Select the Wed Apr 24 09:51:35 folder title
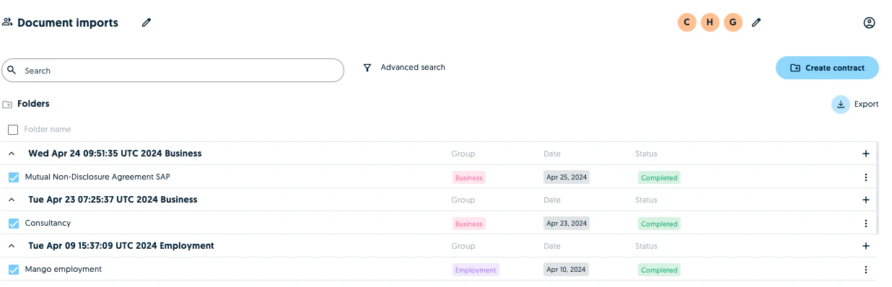Screen dimensions: 892x287 click(x=115, y=154)
